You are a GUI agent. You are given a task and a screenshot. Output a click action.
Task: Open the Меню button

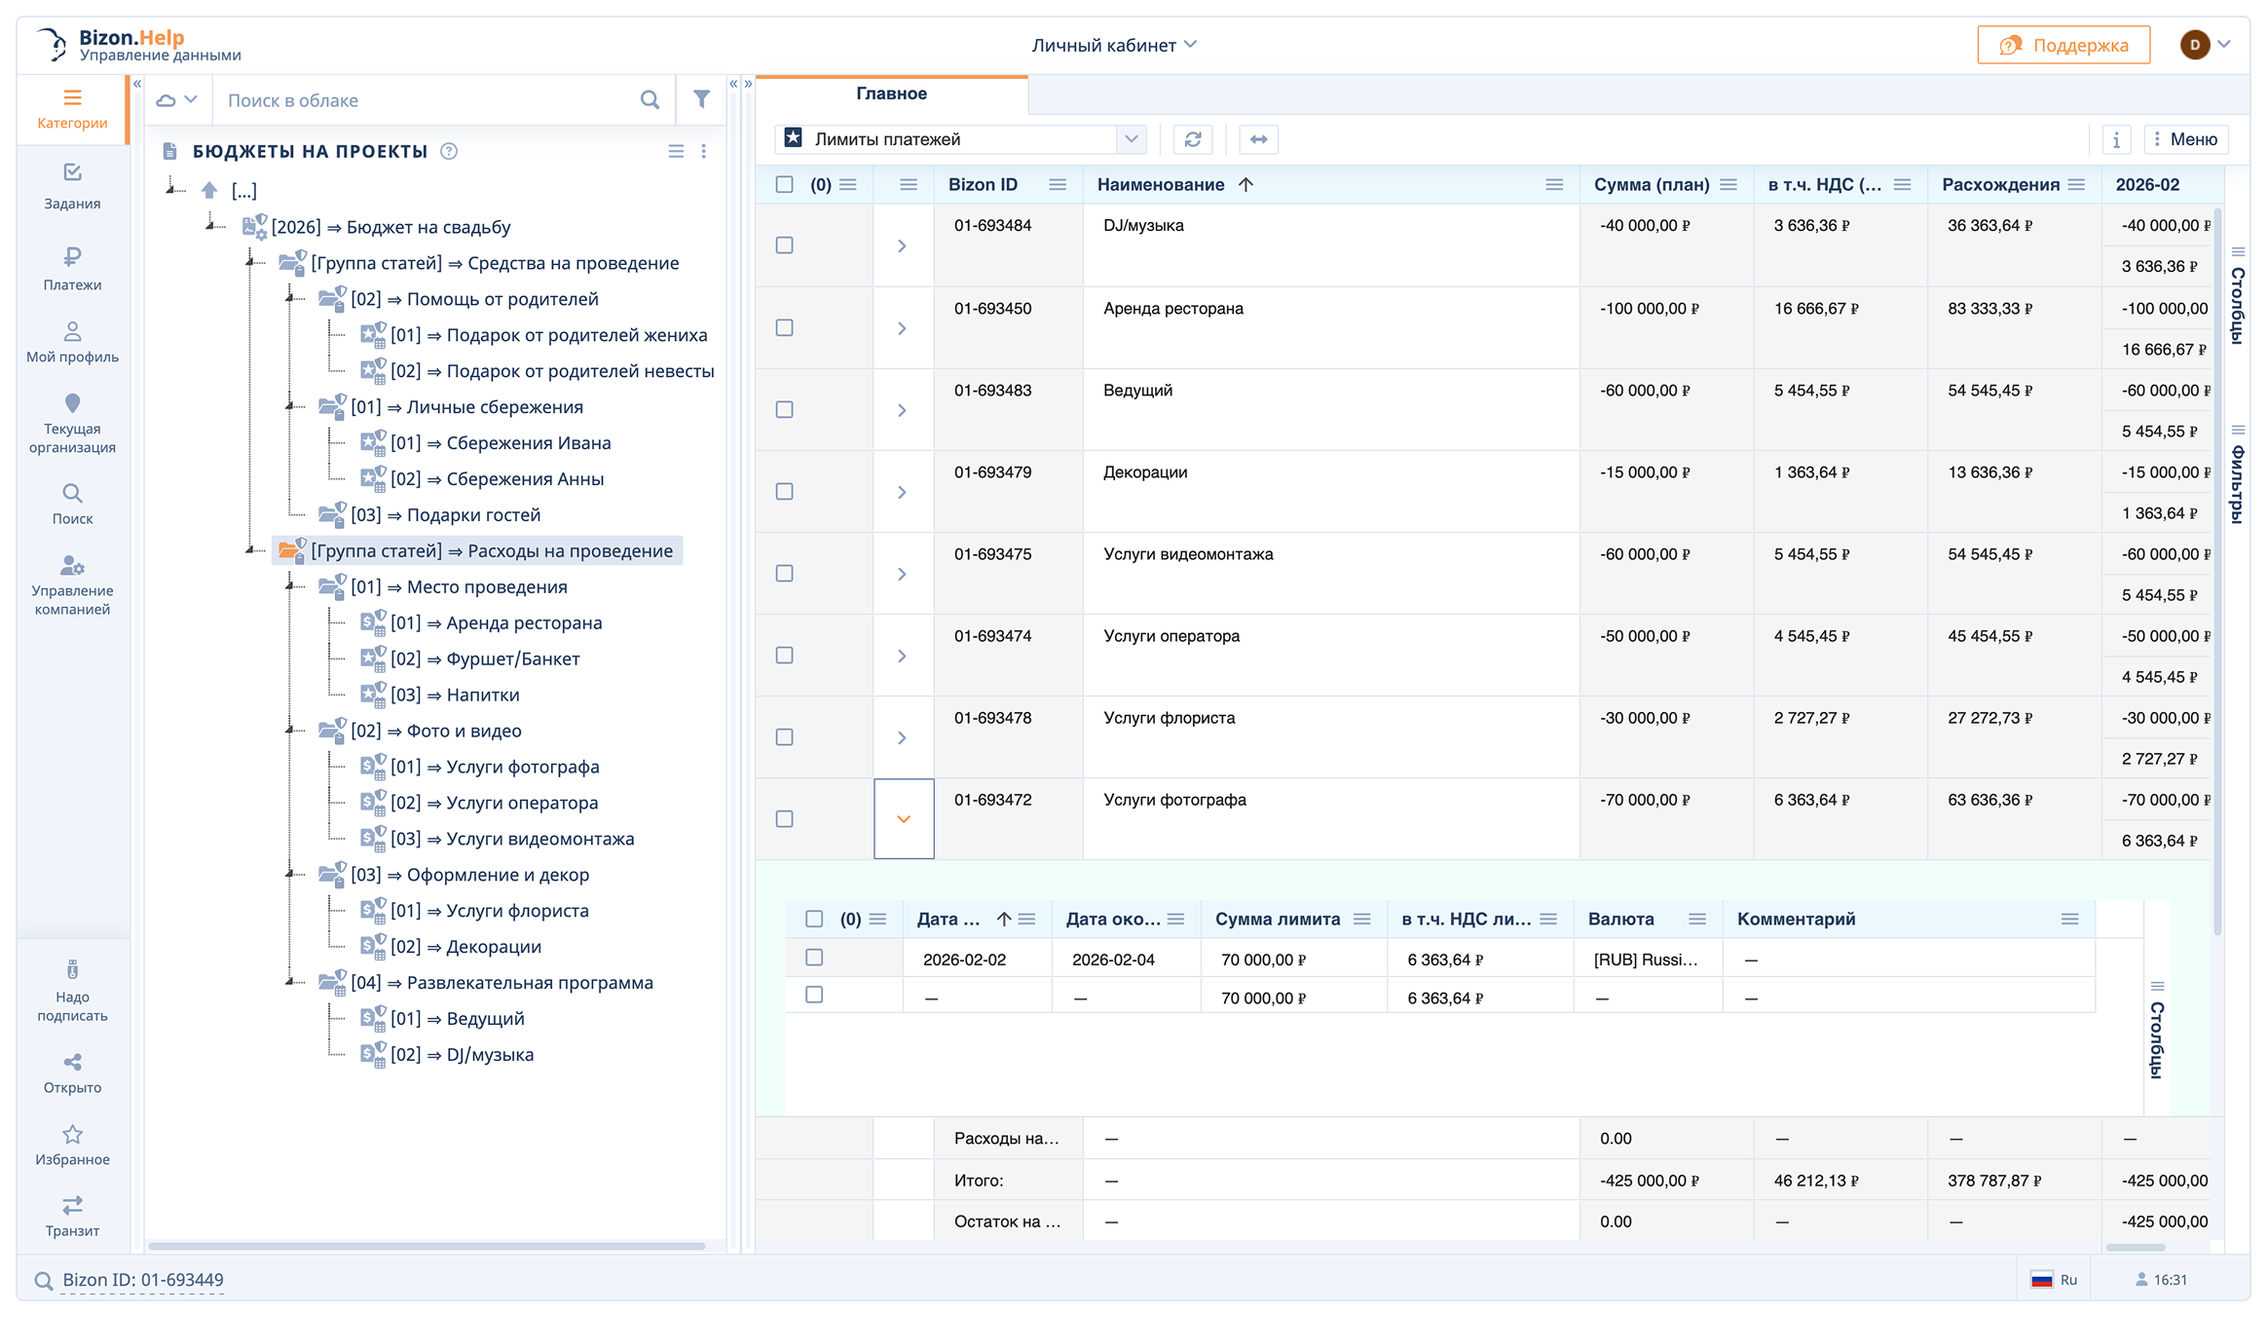(2186, 139)
